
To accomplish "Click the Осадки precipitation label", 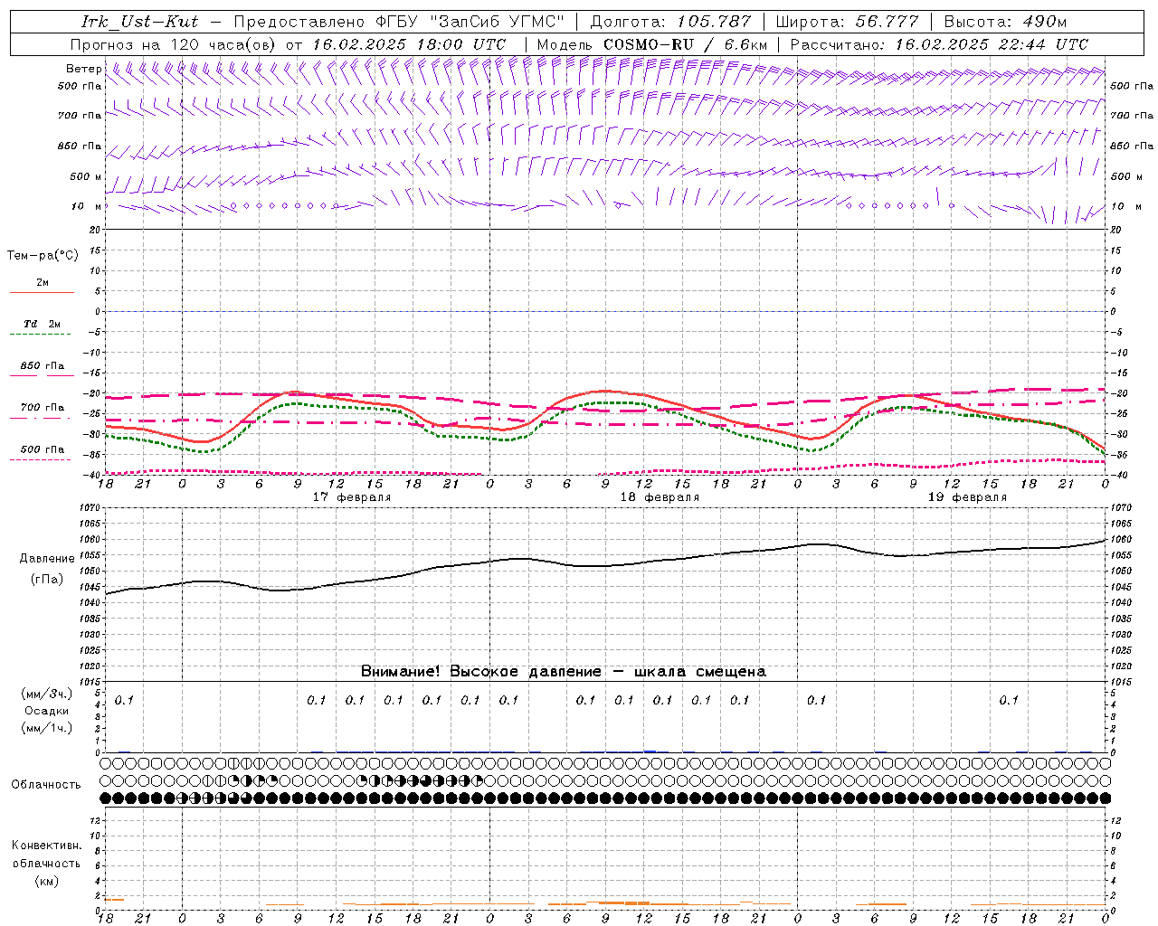I will coord(47,711).
